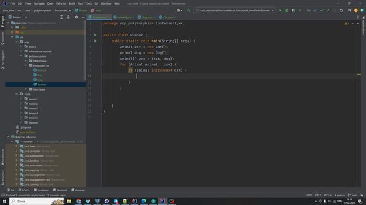
Task: Open the Build menu
Action: 72,3
